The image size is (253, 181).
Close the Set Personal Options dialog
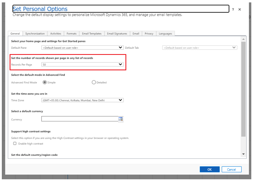[x=240, y=9]
